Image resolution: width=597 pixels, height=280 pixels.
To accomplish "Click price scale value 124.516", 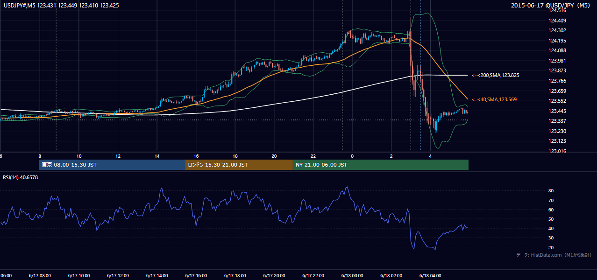I will click(x=557, y=10).
